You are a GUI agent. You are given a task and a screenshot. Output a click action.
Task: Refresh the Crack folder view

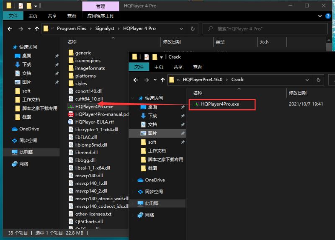[x=318, y=80]
